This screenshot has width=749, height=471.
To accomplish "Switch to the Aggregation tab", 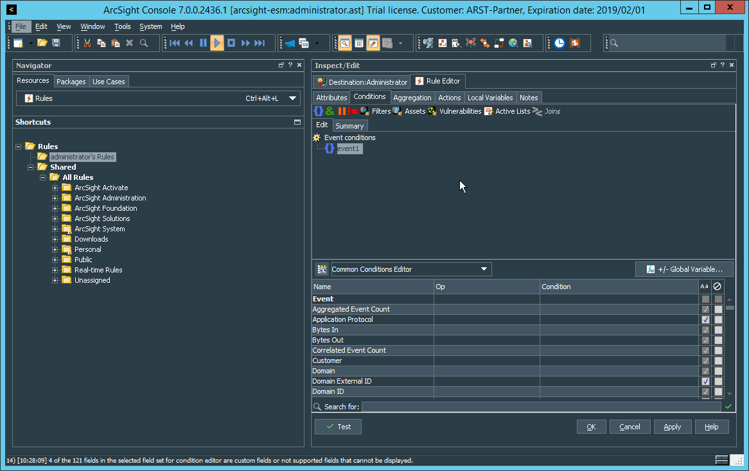I will 412,98.
